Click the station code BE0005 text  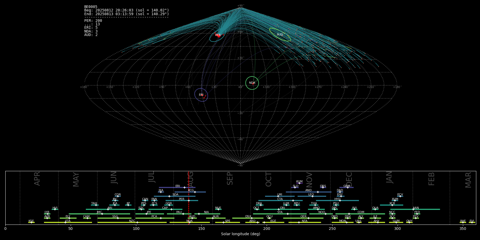91,7
